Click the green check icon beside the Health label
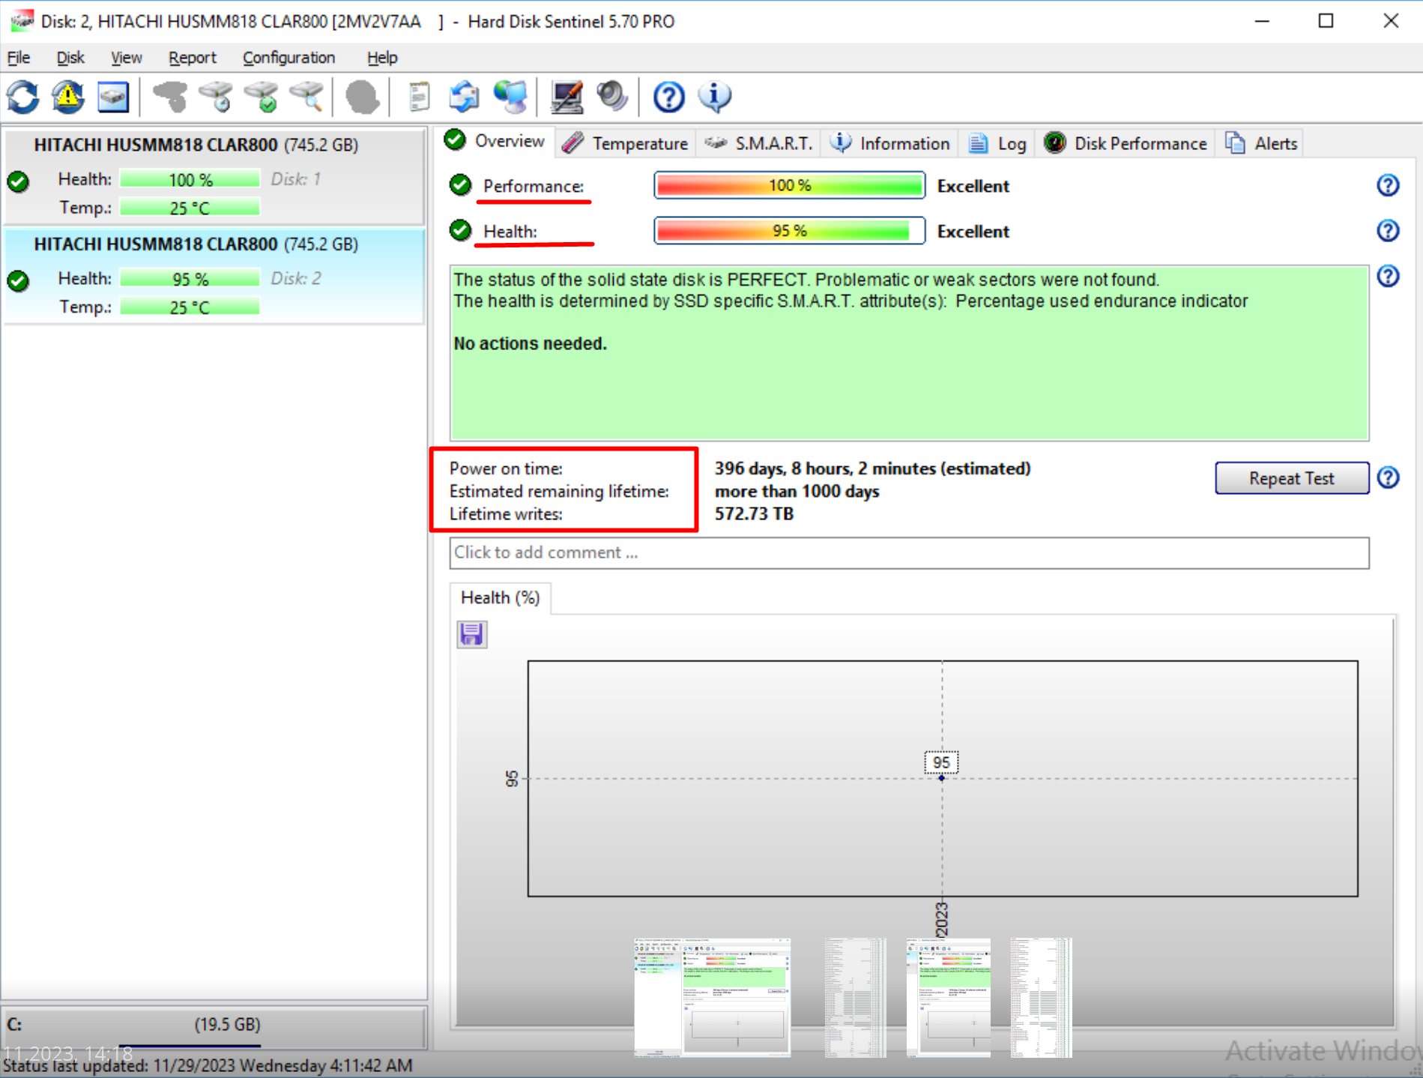This screenshot has width=1423, height=1078. tap(460, 231)
